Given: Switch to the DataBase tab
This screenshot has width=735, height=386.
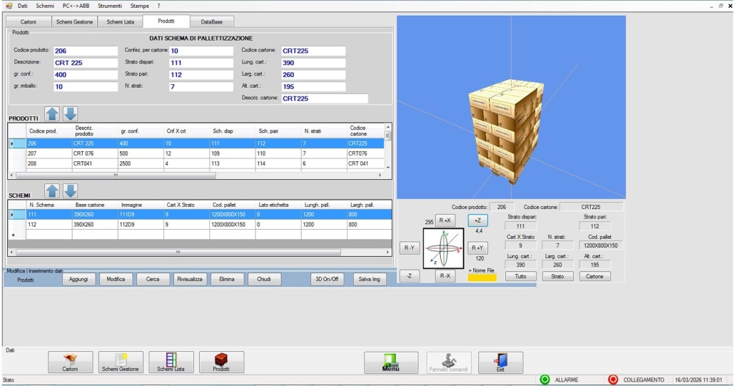Looking at the screenshot, I should pyautogui.click(x=211, y=22).
